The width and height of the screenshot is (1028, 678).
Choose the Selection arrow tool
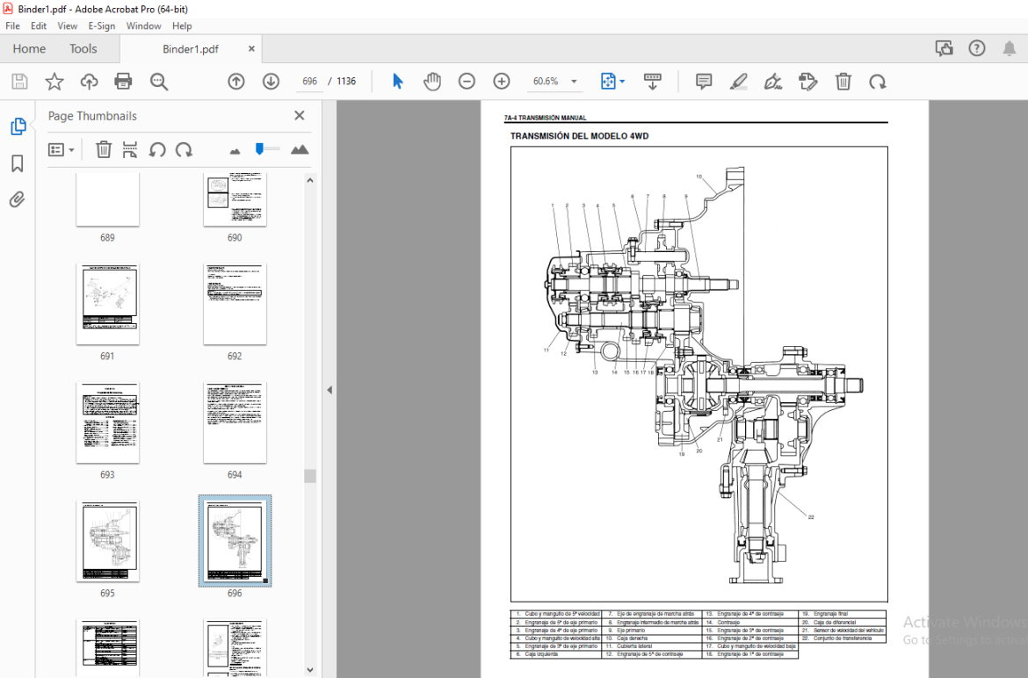coord(397,81)
